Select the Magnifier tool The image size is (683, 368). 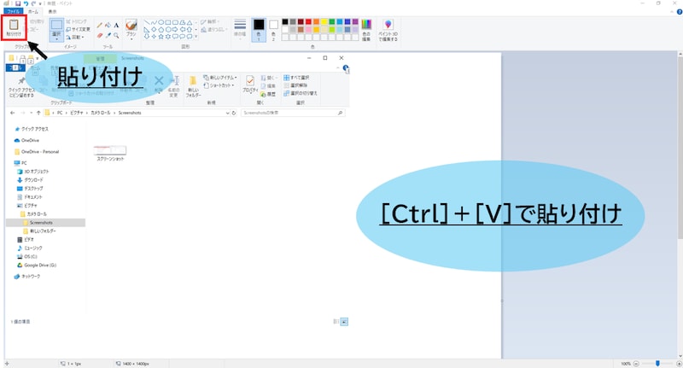pyautogui.click(x=116, y=35)
